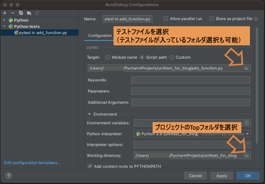Toggle Add content roots to PYTHONPATH checkbox
Image resolution: width=265 pixels, height=184 pixels.
[90, 166]
